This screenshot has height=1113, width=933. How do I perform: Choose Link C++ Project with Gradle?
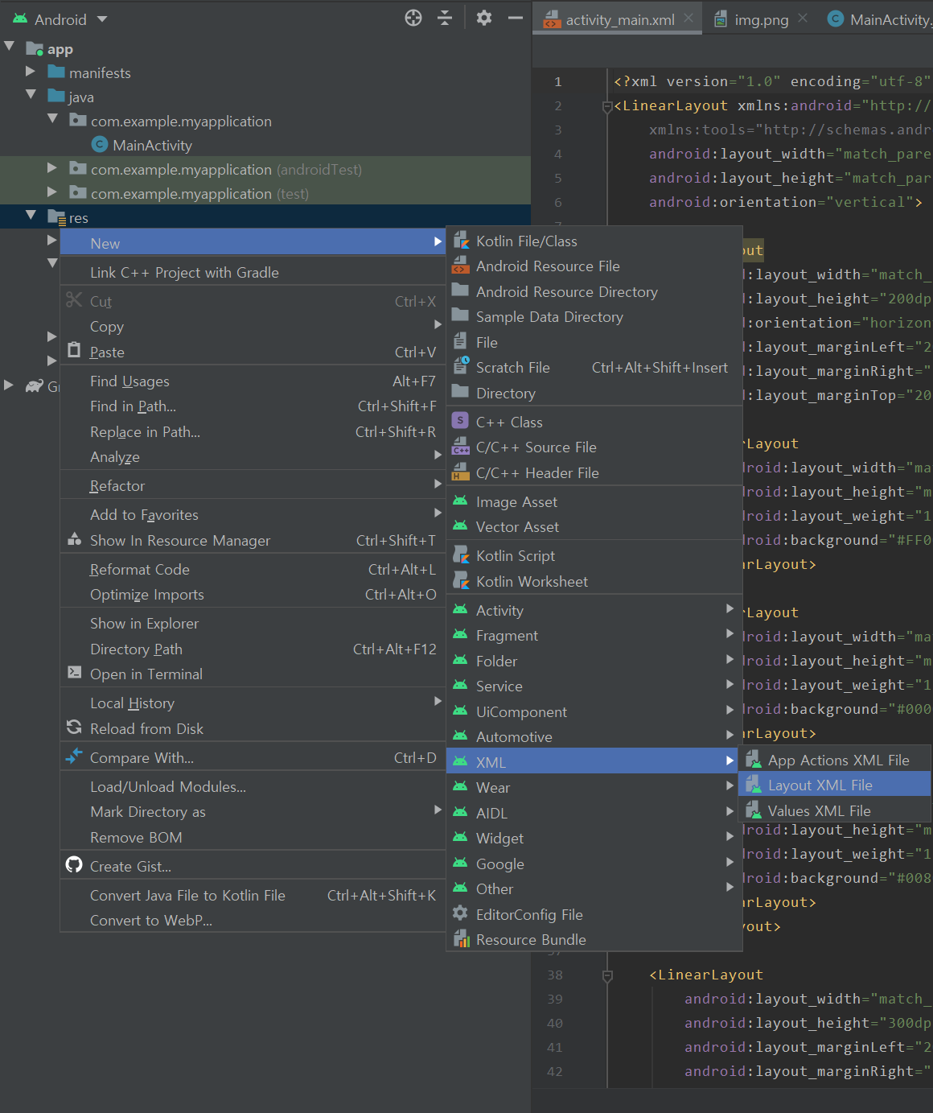point(253,273)
